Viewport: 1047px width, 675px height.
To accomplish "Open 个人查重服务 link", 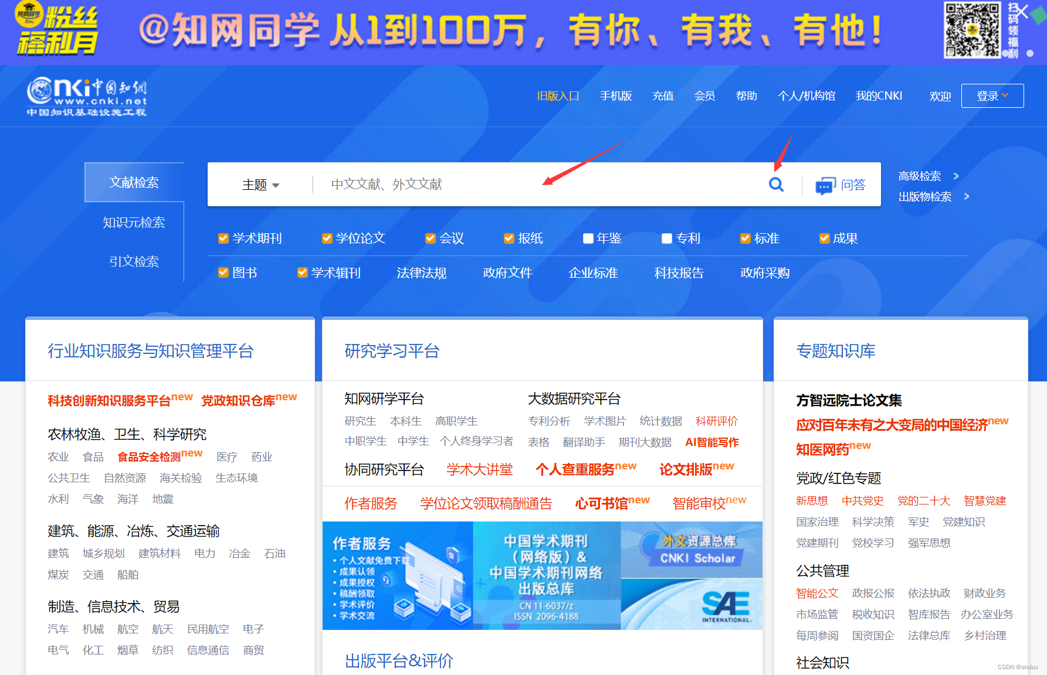I will 575,469.
